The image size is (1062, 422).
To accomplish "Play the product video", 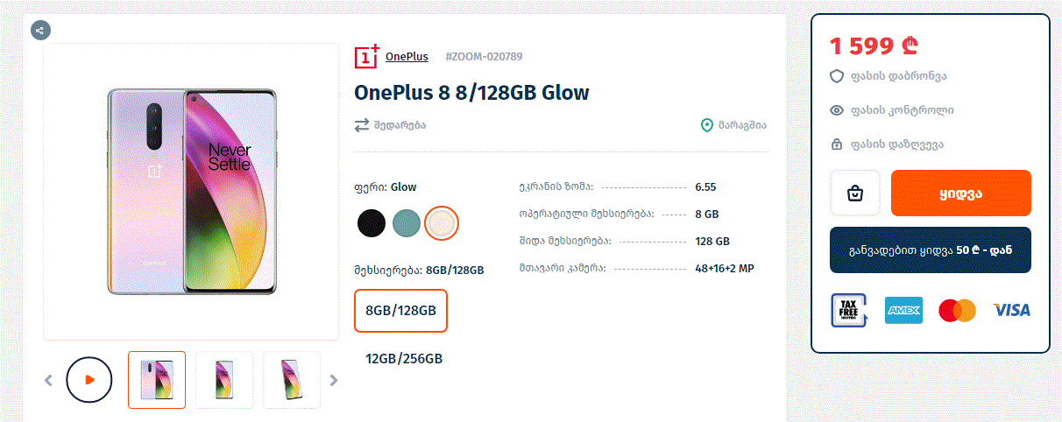I will (89, 380).
